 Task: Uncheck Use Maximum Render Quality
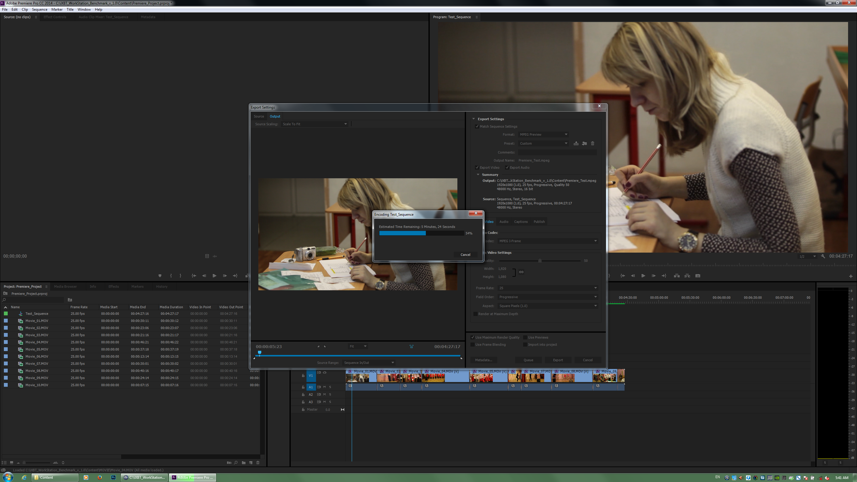click(x=473, y=337)
